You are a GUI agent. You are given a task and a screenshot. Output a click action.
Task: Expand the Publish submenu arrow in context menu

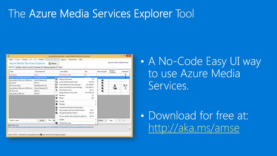96,120
